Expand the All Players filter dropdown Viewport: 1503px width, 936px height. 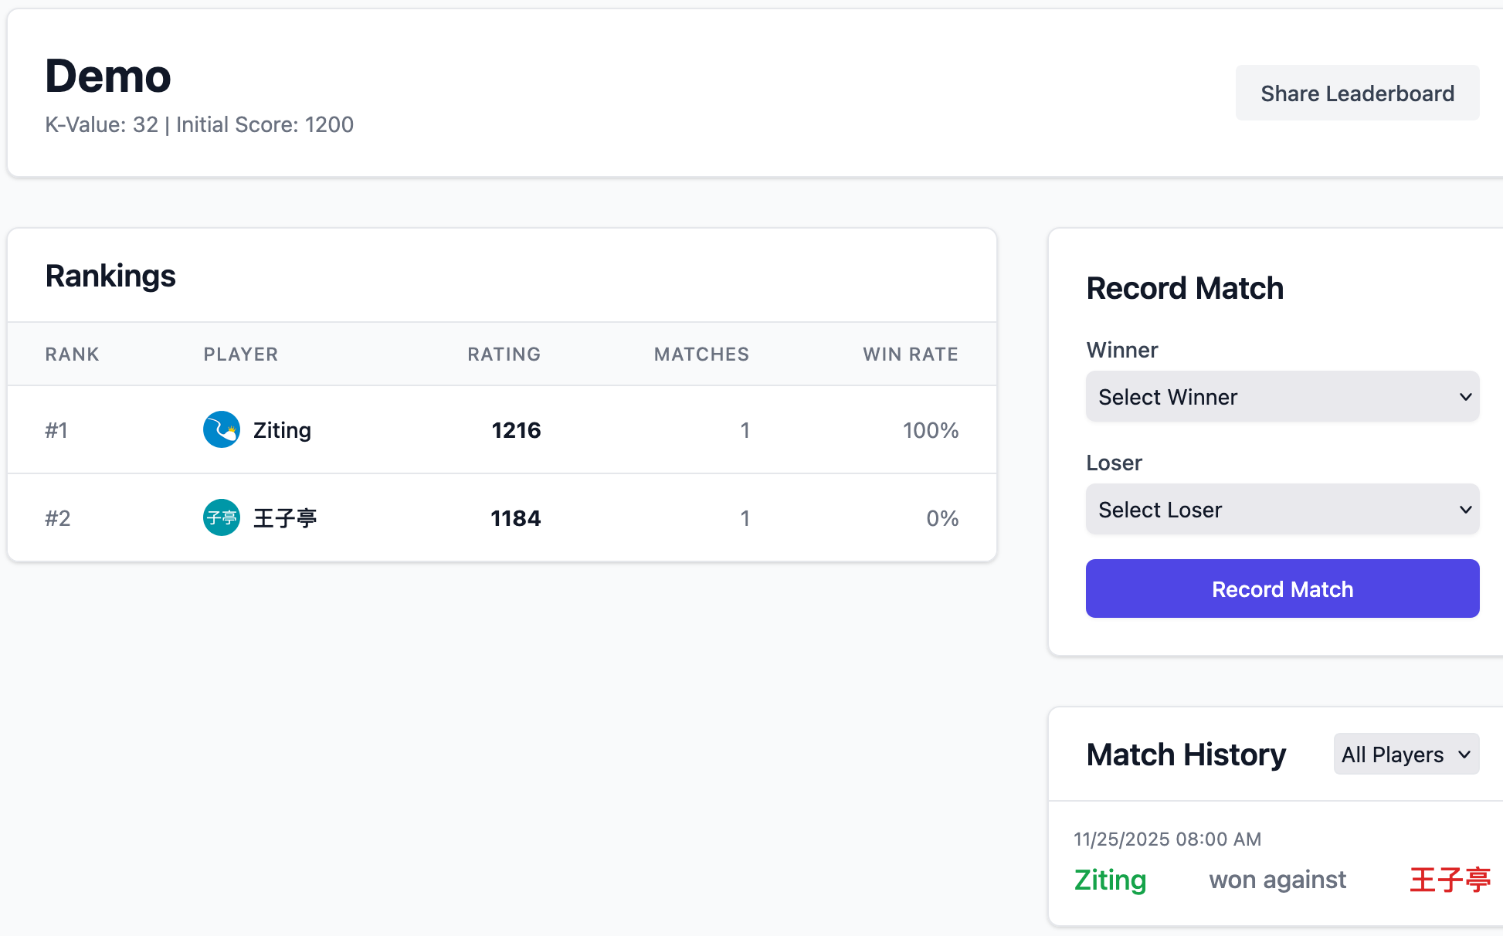click(1406, 755)
